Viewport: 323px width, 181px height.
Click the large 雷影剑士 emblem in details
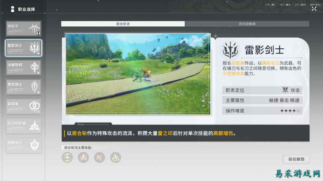[x=231, y=50]
